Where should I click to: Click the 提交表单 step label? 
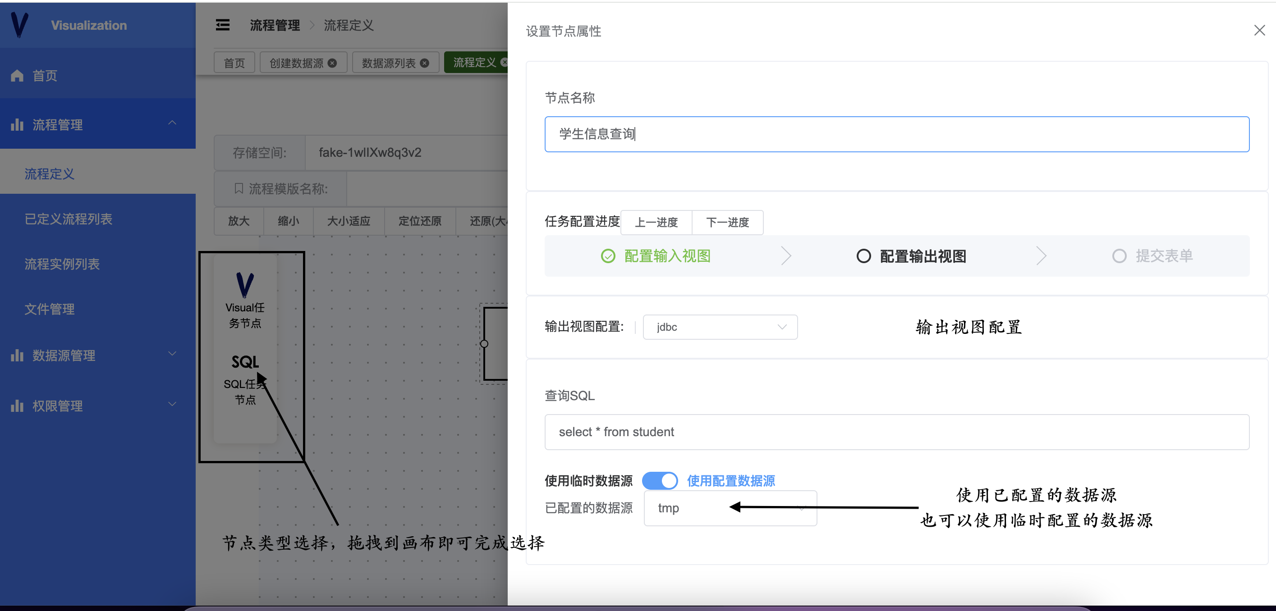[1164, 256]
